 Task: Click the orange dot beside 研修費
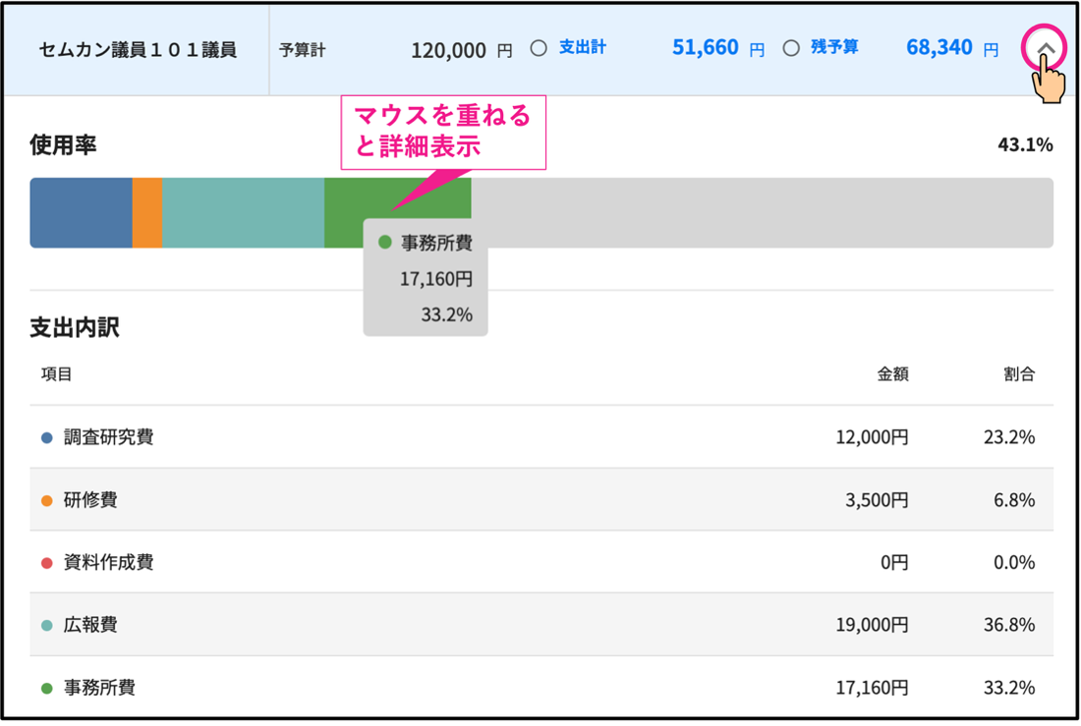tap(47, 501)
